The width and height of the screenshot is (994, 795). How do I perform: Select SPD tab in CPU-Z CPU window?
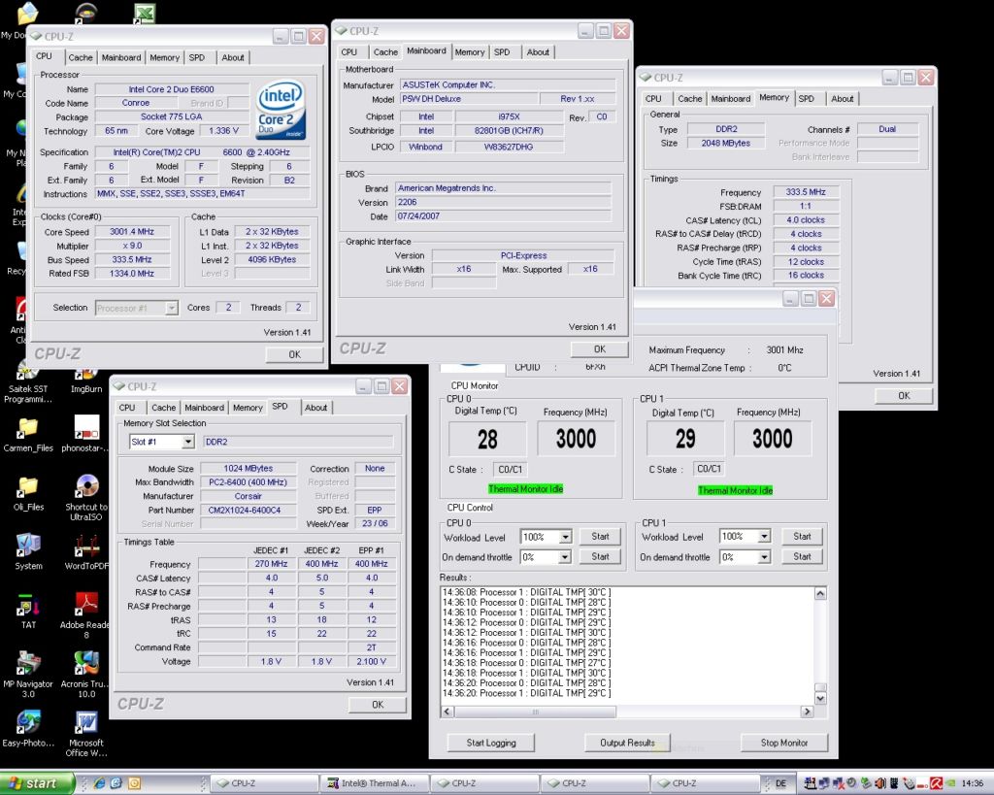197,57
